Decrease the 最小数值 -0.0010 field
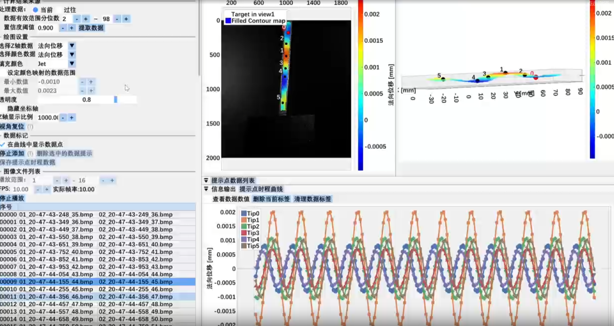614x326 pixels. pyautogui.click(x=83, y=82)
